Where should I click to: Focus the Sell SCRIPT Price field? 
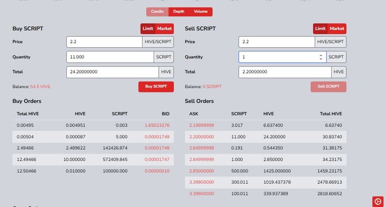[277, 42]
